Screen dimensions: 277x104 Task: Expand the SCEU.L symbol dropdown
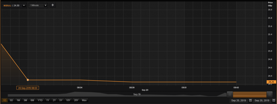tap(24, 5)
